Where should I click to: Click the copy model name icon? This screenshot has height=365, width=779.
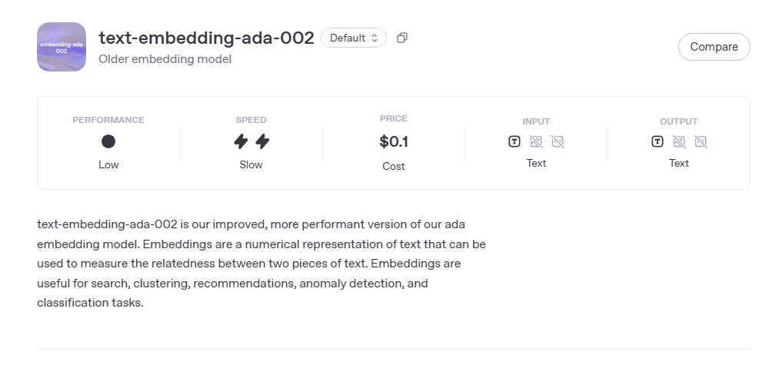click(402, 38)
